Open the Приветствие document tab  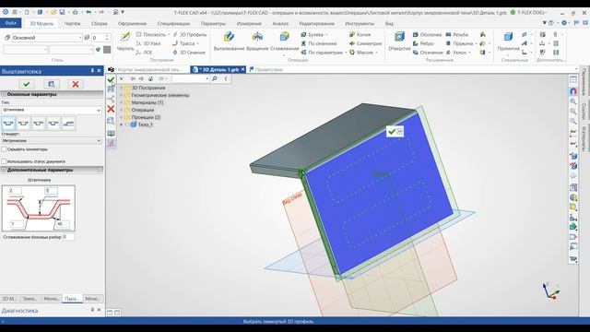coord(265,70)
